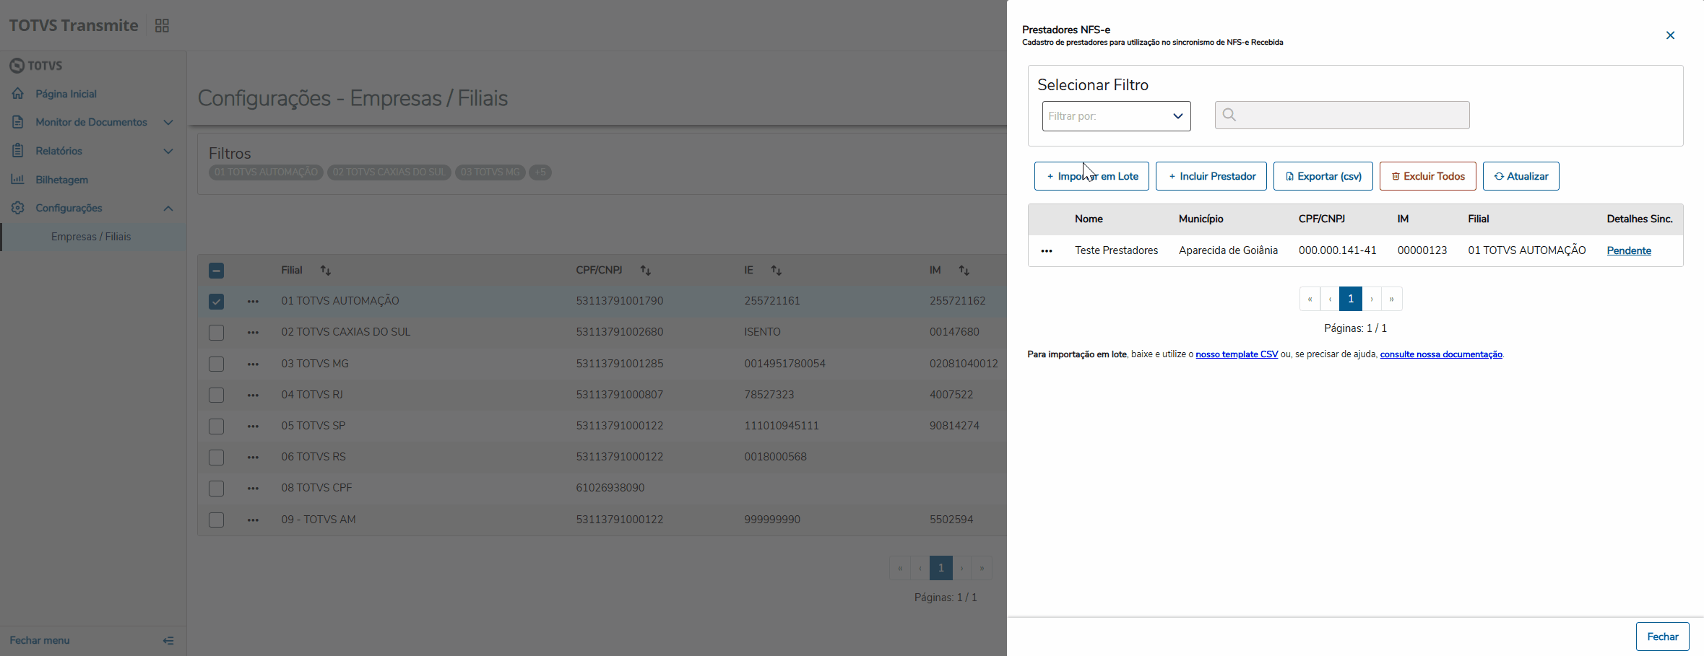Open consulte nossa documentação link
The width and height of the screenshot is (1704, 656).
tap(1441, 354)
